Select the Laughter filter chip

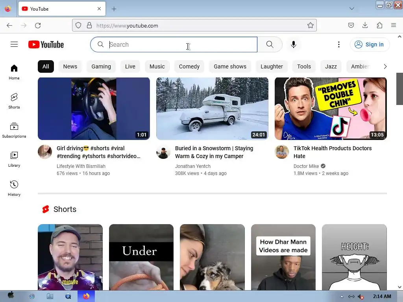pos(272,66)
